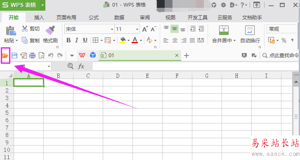Click the 点此查找命令 search box

(280, 55)
